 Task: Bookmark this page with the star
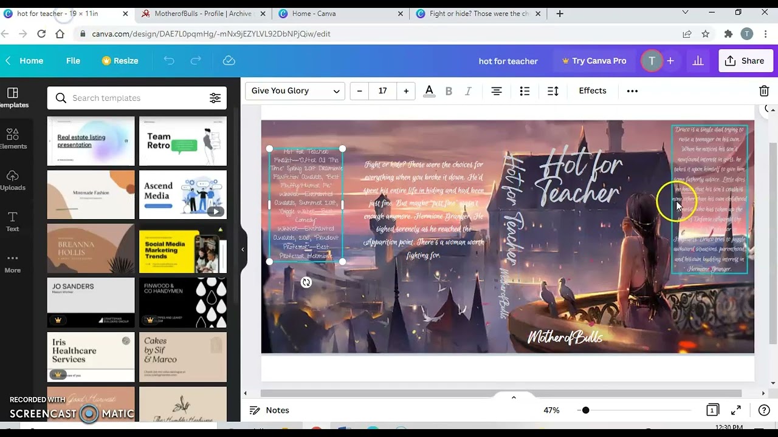[706, 34]
